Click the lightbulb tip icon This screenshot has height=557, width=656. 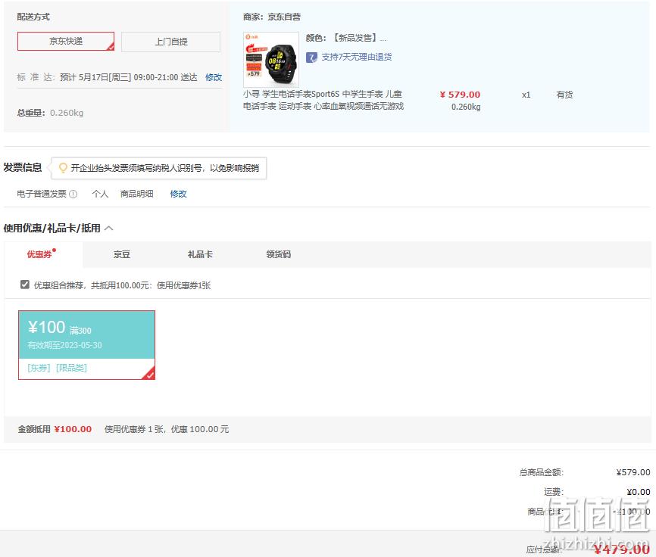(x=63, y=168)
